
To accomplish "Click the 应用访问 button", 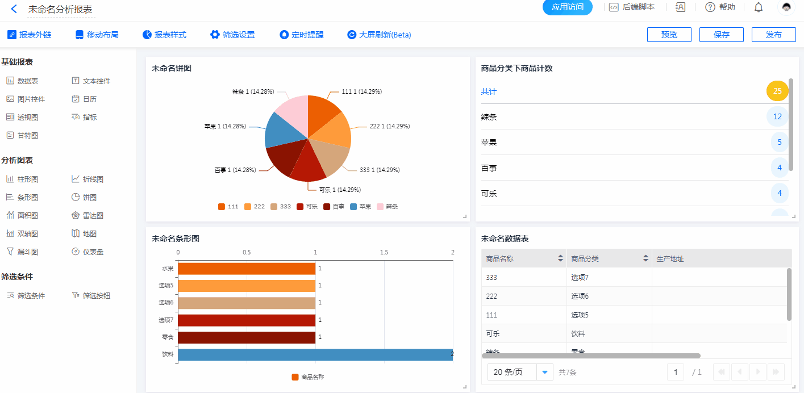I will coord(568,7).
